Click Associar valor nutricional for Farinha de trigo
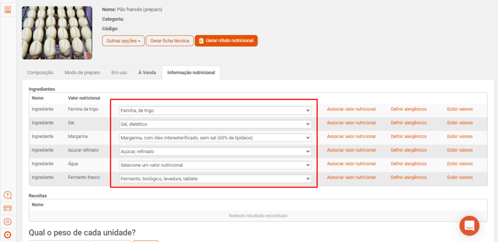 (351, 109)
